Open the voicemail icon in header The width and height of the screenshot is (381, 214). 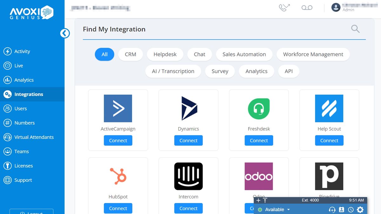[307, 8]
